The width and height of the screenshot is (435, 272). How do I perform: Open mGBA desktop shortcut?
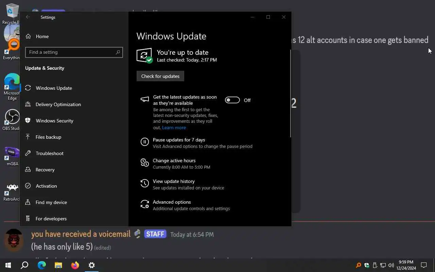click(12, 156)
